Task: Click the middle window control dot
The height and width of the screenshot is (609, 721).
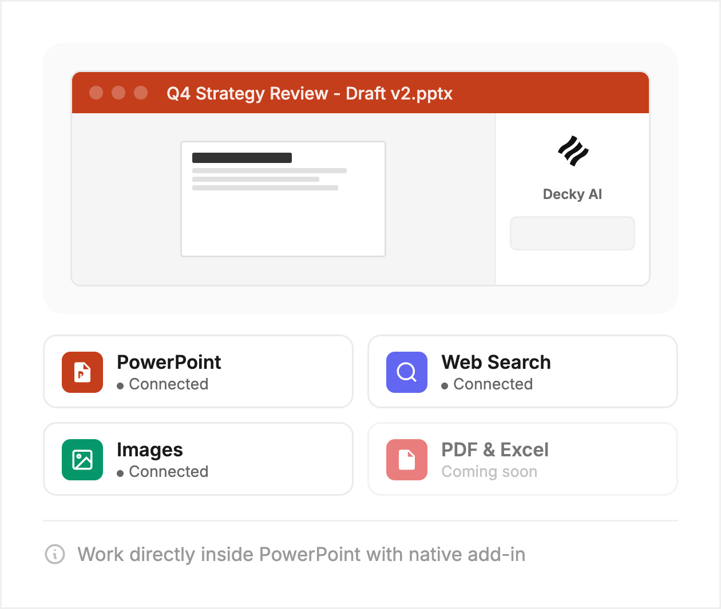Action: click(x=118, y=93)
